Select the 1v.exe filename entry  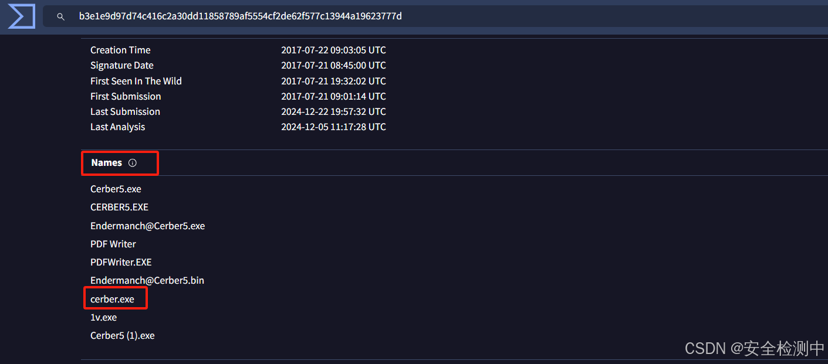103,317
